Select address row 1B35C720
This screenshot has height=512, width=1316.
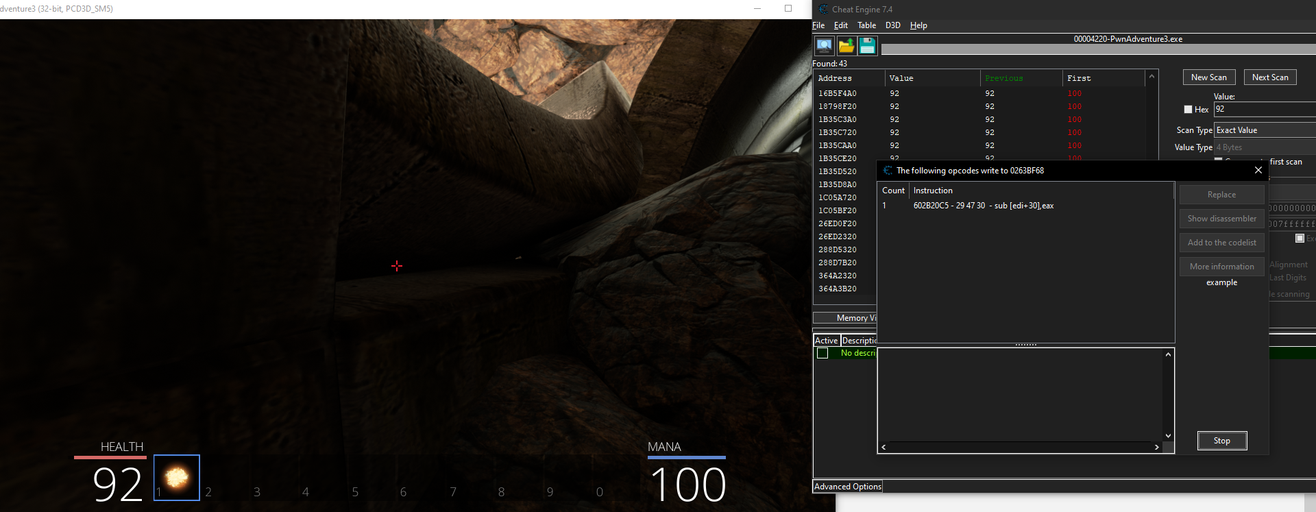pos(979,132)
